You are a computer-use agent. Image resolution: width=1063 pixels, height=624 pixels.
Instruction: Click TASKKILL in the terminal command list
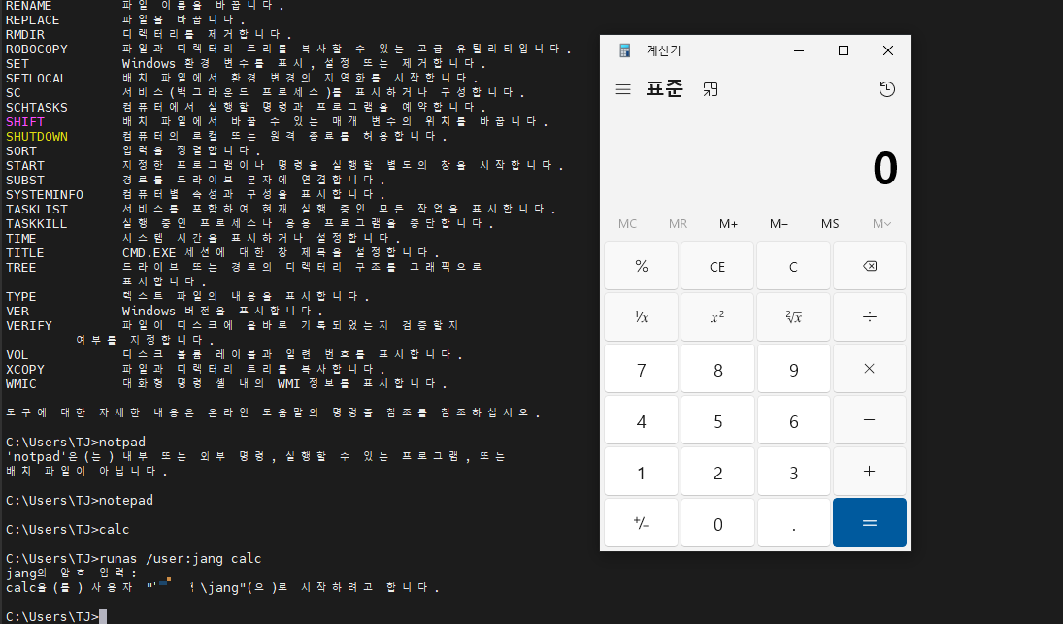37,223
